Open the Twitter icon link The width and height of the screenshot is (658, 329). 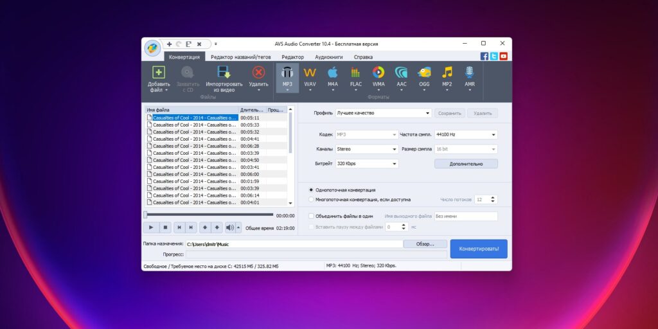point(494,57)
